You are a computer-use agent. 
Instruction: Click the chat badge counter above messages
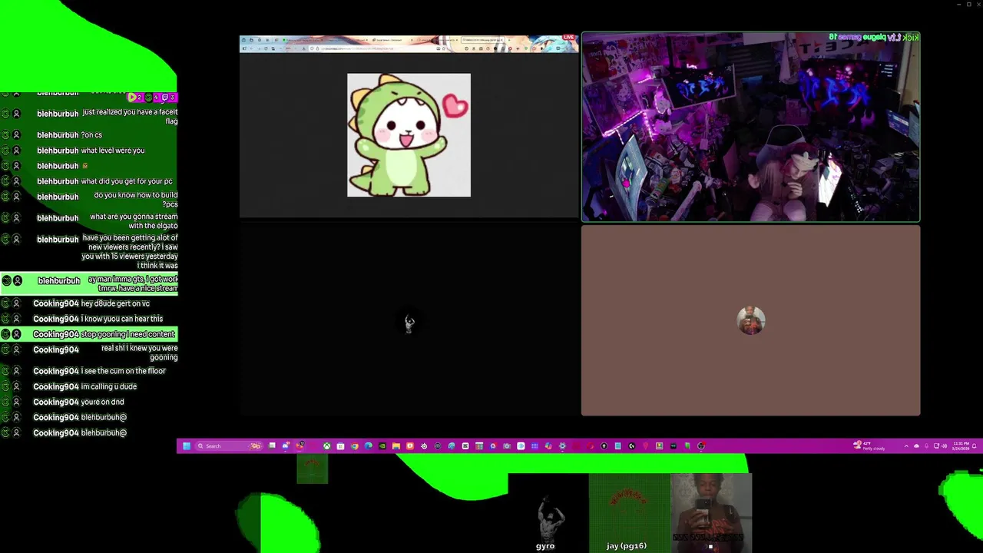(x=151, y=98)
